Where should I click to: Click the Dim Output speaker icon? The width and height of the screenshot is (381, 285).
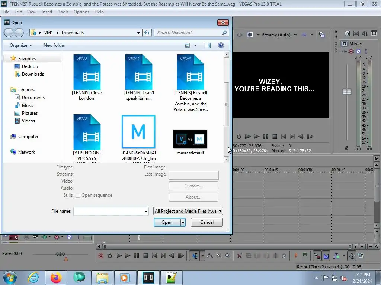(365, 33)
